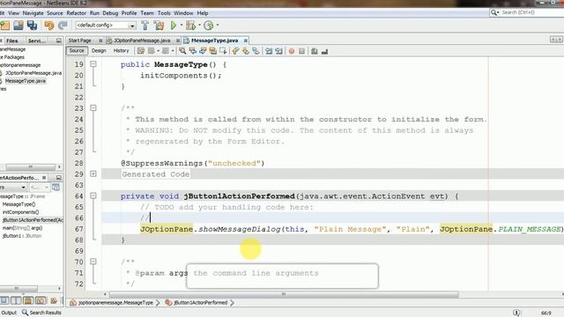Select initComponents() in Navigator

point(20,212)
